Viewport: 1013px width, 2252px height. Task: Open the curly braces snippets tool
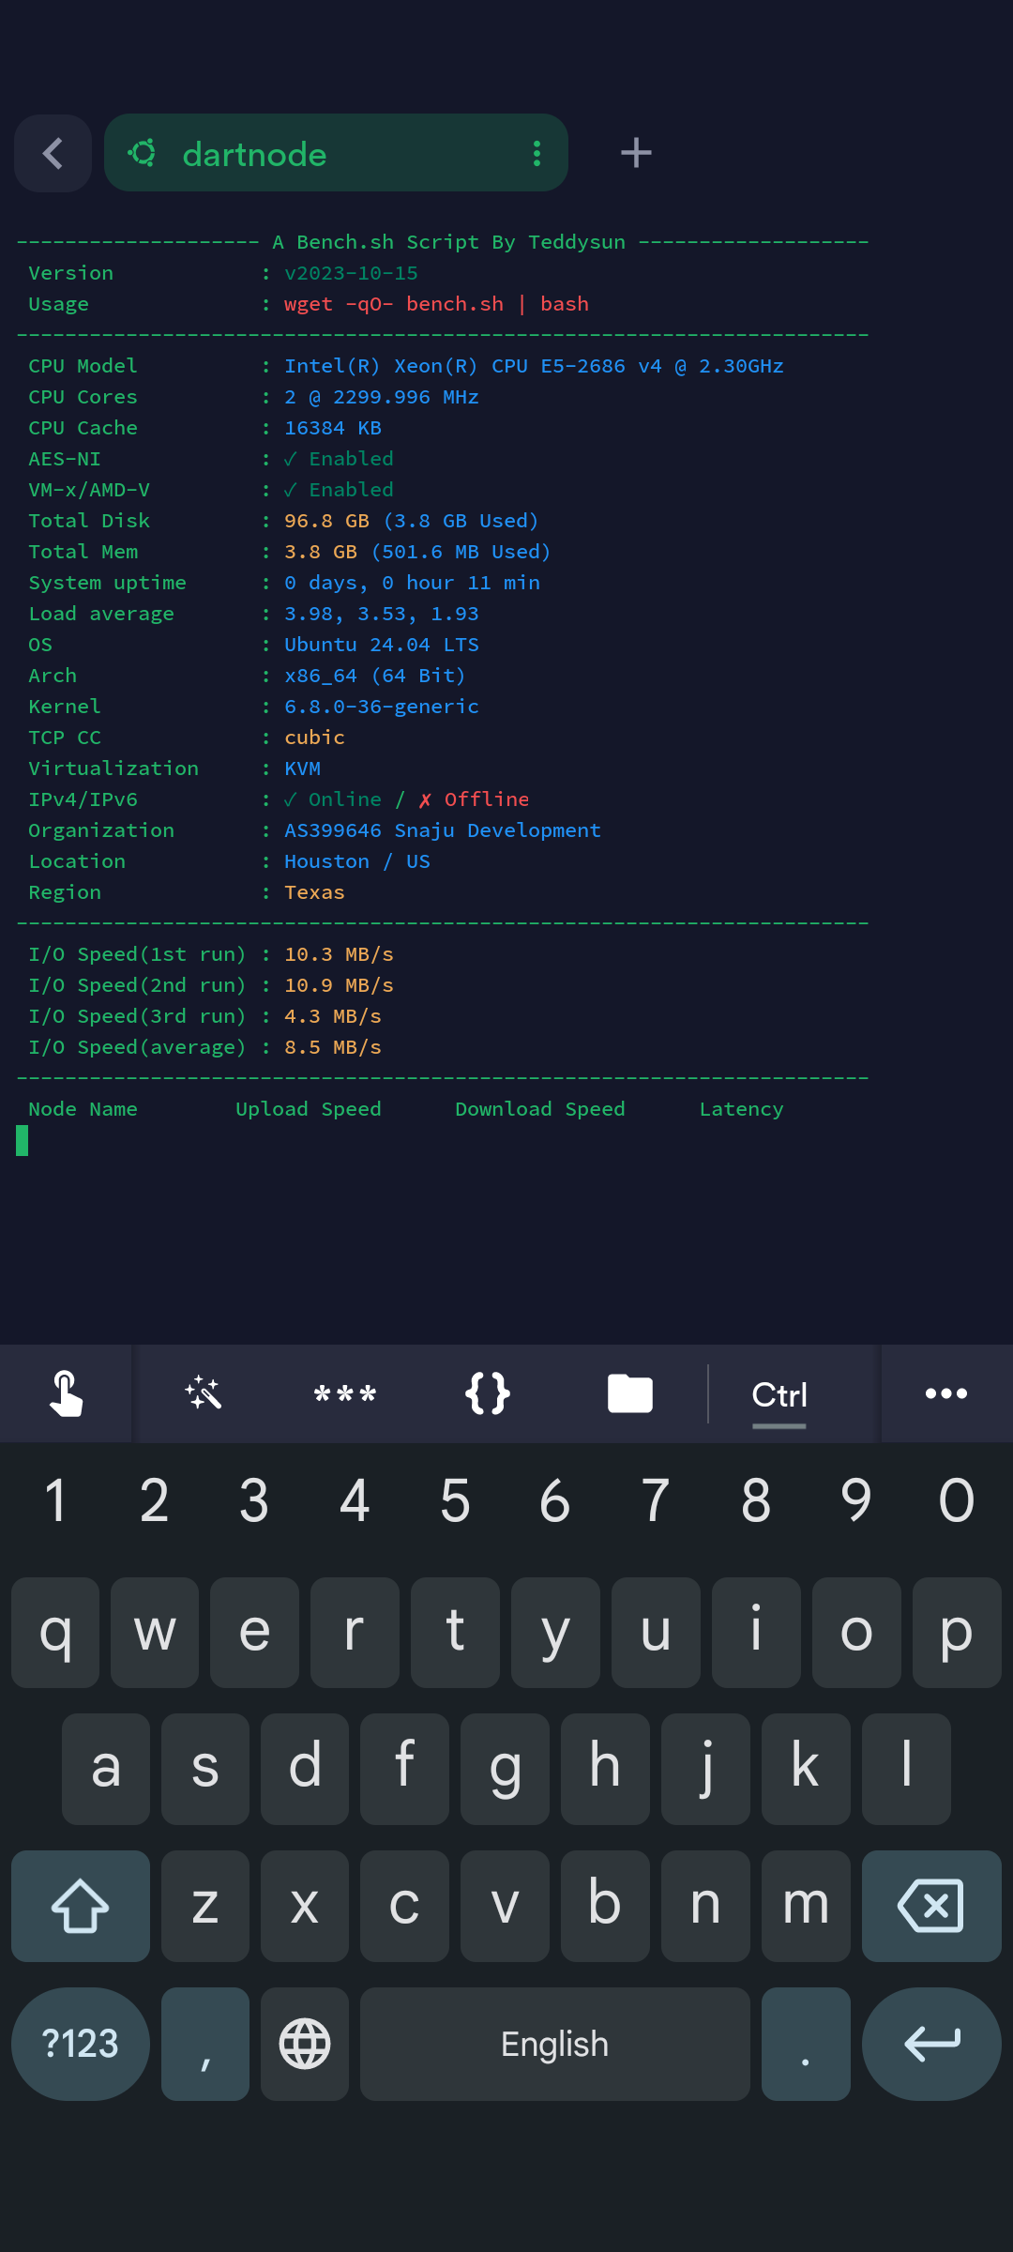pos(488,1393)
